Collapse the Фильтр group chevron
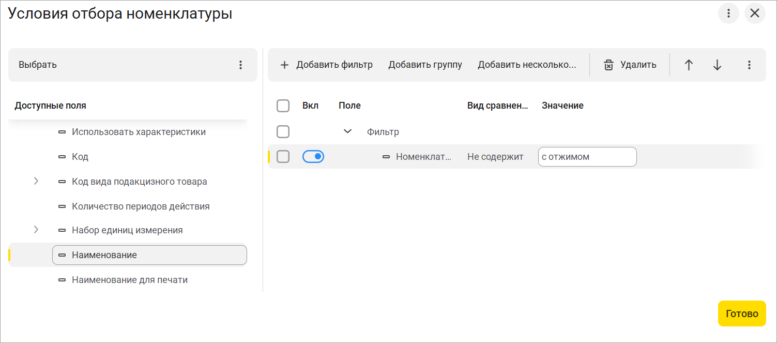The height and width of the screenshot is (343, 777). 348,131
